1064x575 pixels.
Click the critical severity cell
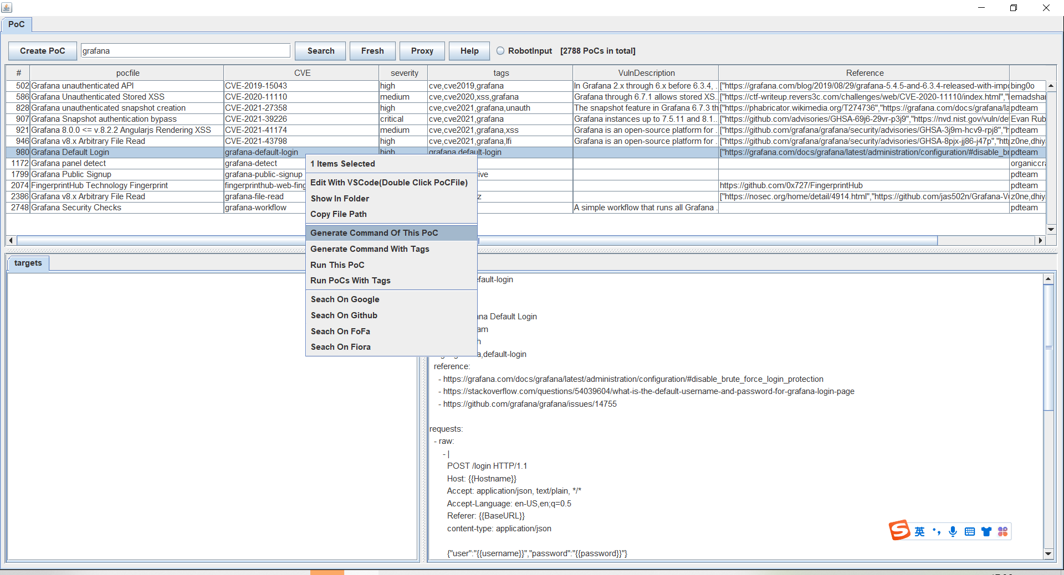click(403, 119)
